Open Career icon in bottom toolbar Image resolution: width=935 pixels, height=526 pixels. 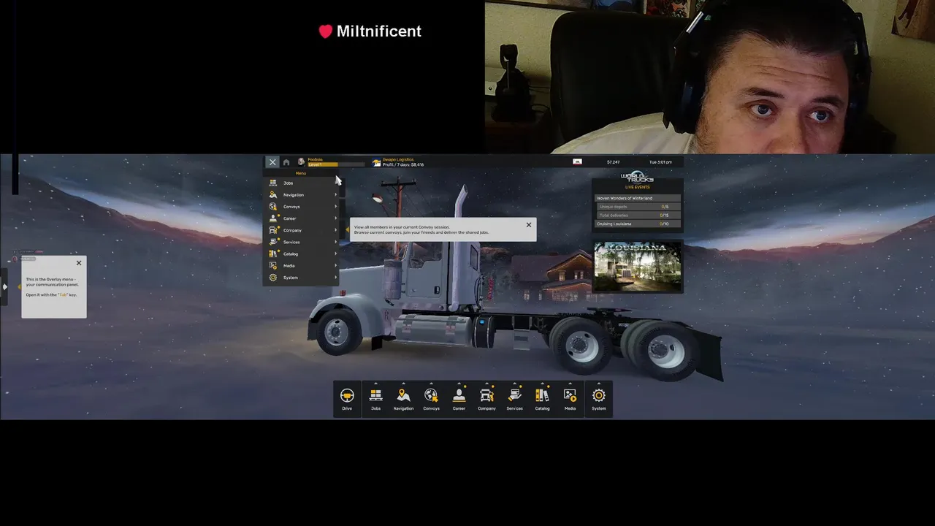(459, 395)
